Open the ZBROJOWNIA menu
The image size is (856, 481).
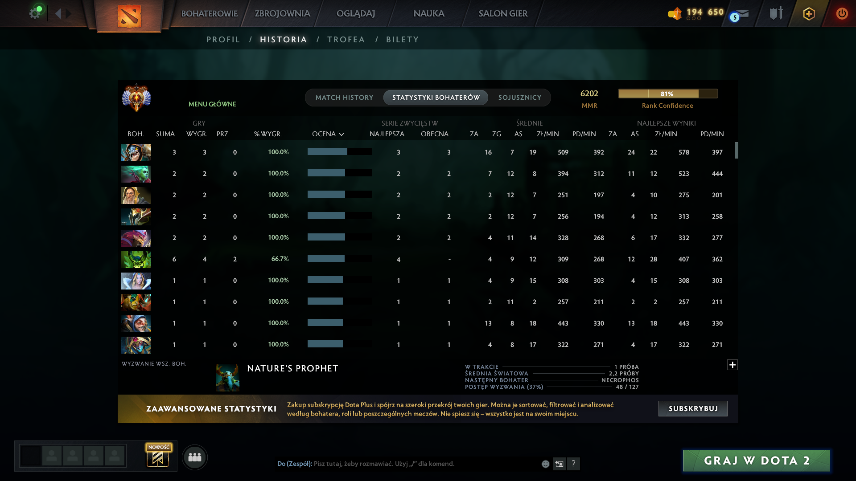click(x=283, y=14)
